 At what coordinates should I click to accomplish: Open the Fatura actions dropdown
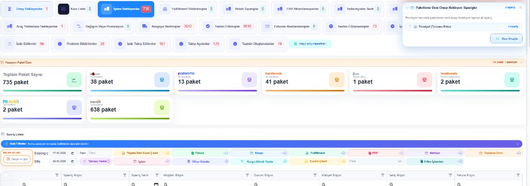coord(201,153)
